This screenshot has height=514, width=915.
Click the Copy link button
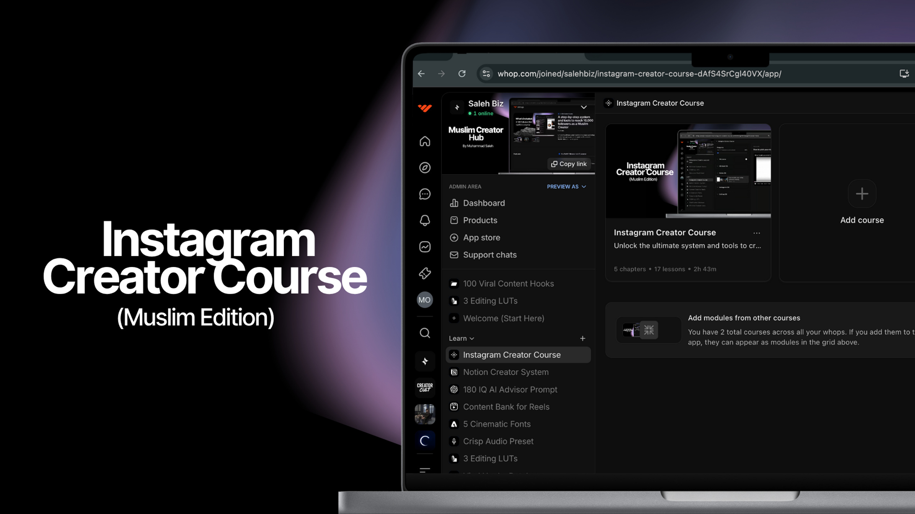click(569, 164)
